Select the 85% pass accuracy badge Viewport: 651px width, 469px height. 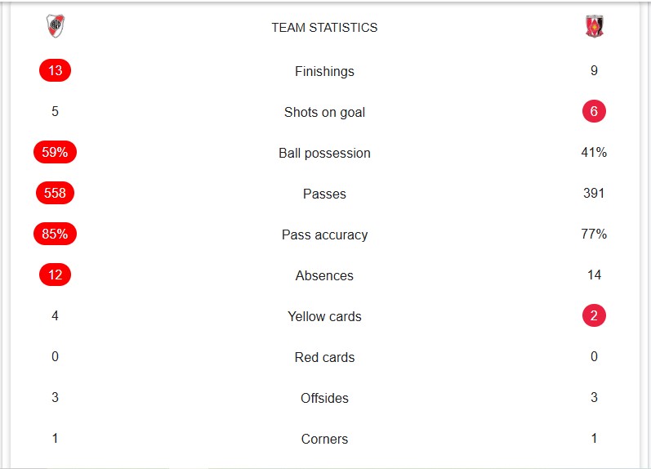pyautogui.click(x=56, y=234)
